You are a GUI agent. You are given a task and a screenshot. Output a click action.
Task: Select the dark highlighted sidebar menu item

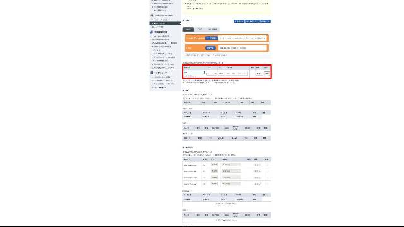point(165,23)
